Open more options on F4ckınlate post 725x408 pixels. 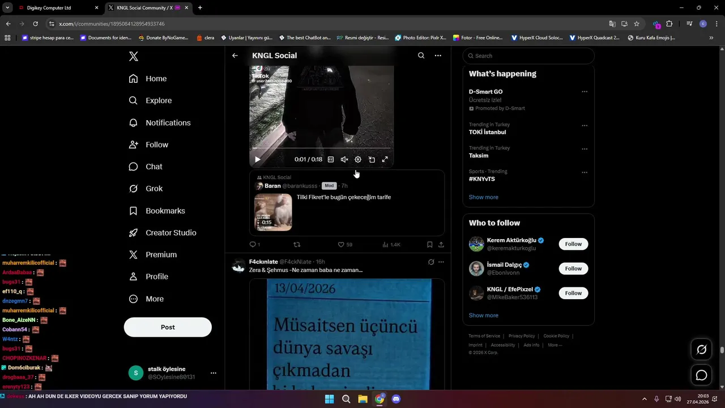[441, 262]
